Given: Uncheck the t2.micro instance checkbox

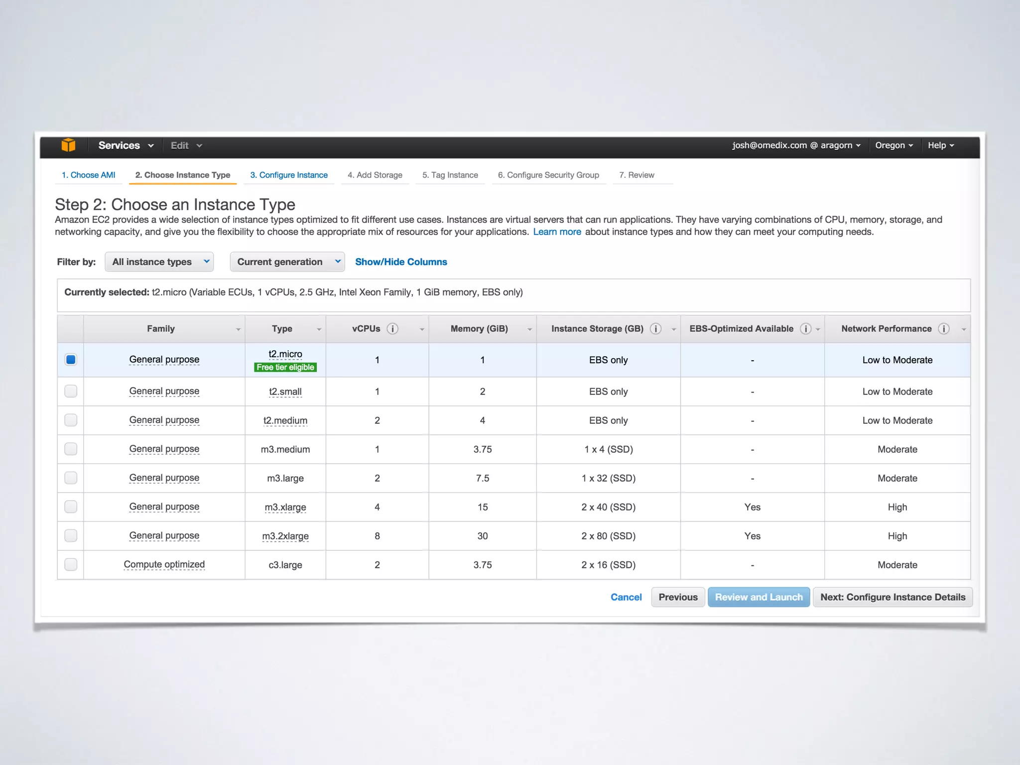Looking at the screenshot, I should [71, 360].
